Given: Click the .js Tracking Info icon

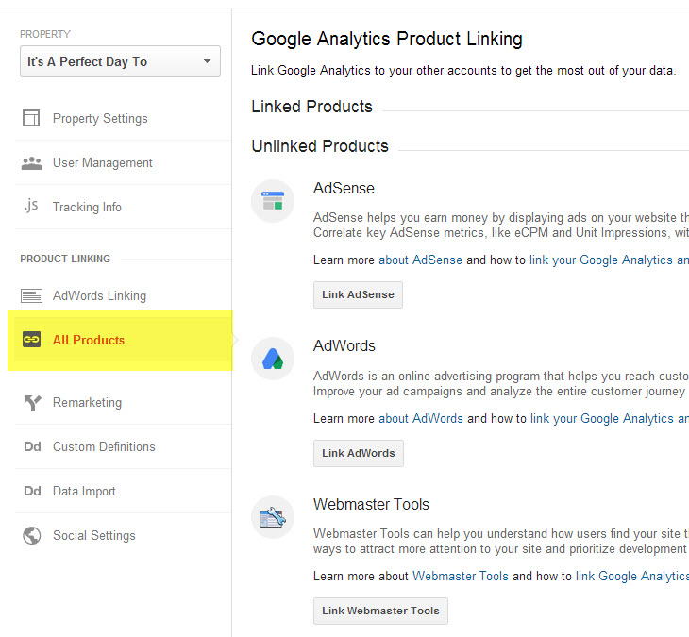Looking at the screenshot, I should 31,205.
